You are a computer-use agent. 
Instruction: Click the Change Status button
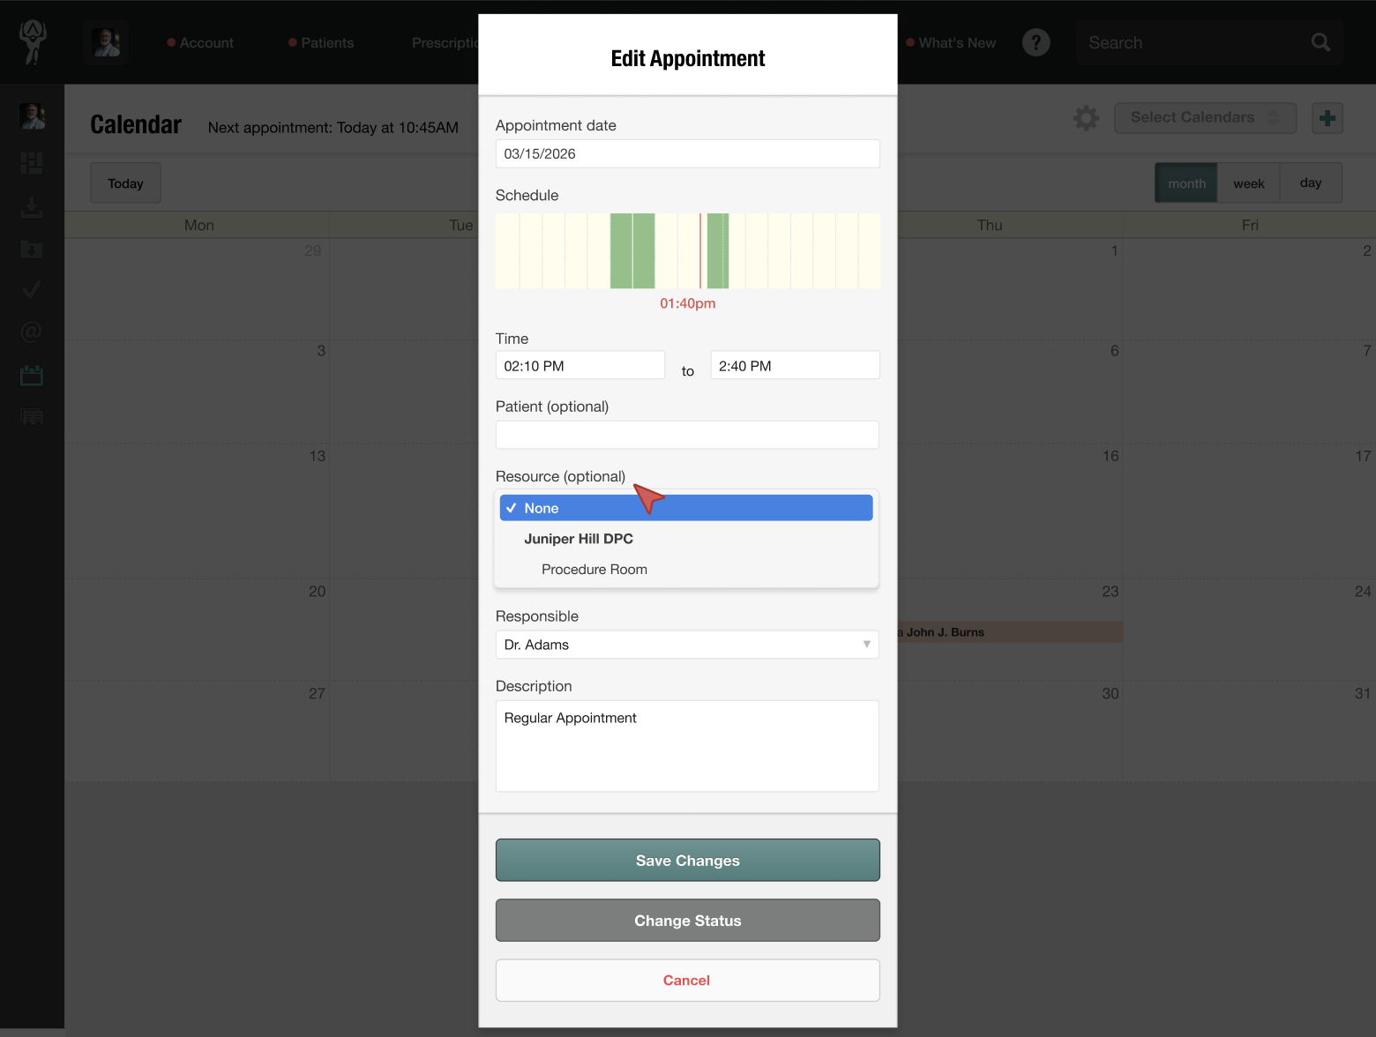687,921
